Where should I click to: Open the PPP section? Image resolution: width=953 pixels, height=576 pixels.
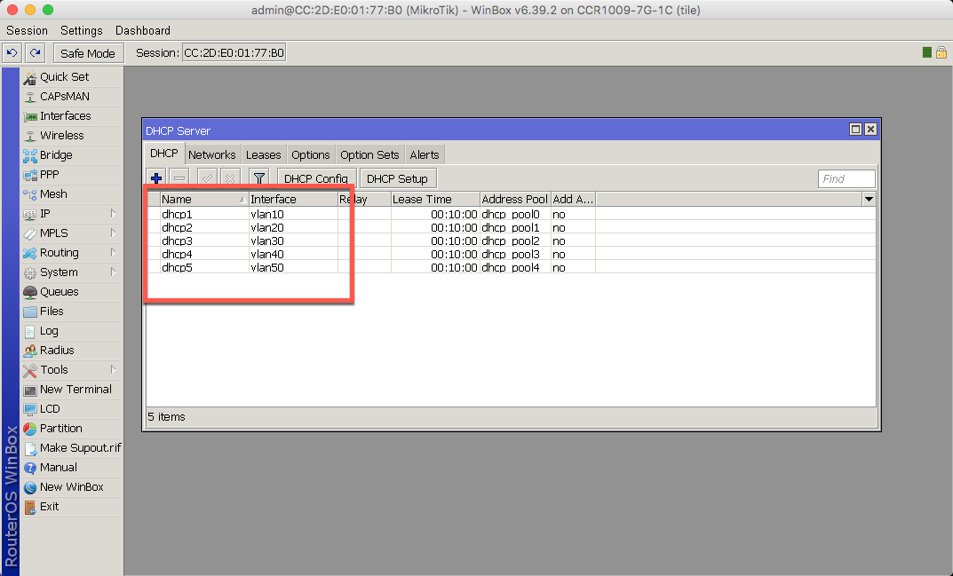click(x=72, y=174)
